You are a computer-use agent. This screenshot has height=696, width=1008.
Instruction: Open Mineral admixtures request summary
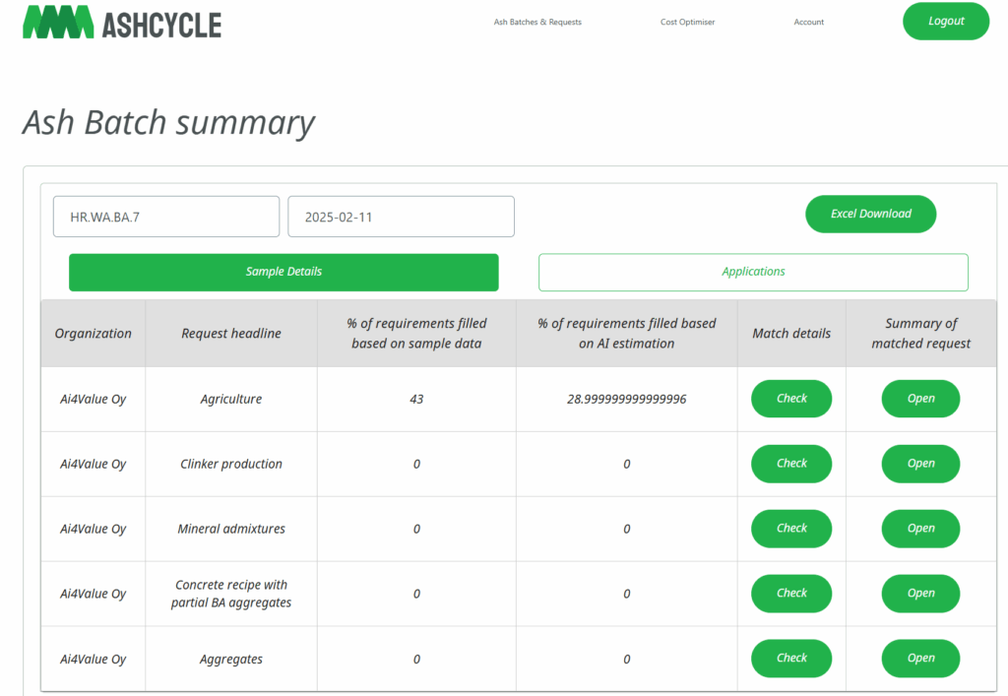click(920, 529)
